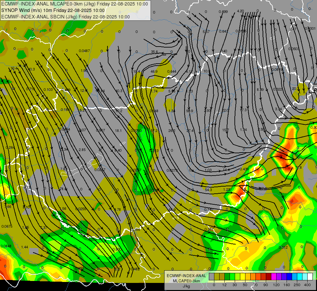Click the 120 tick label in the legend
This screenshot has height=291, width=317.
(276, 285)
